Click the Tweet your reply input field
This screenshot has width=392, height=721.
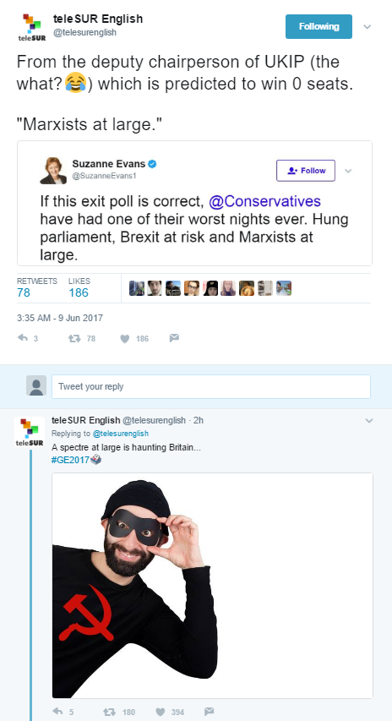(x=211, y=386)
